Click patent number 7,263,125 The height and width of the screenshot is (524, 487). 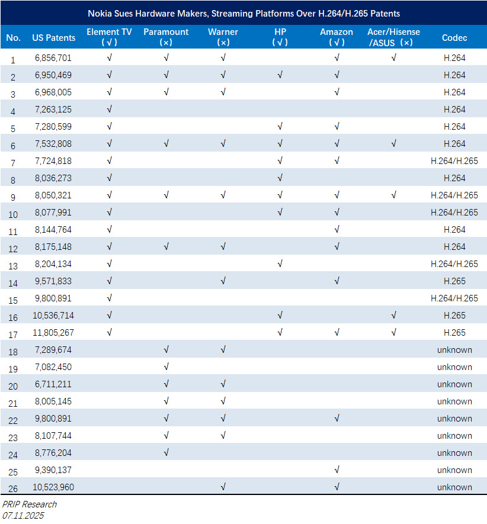[53, 110]
